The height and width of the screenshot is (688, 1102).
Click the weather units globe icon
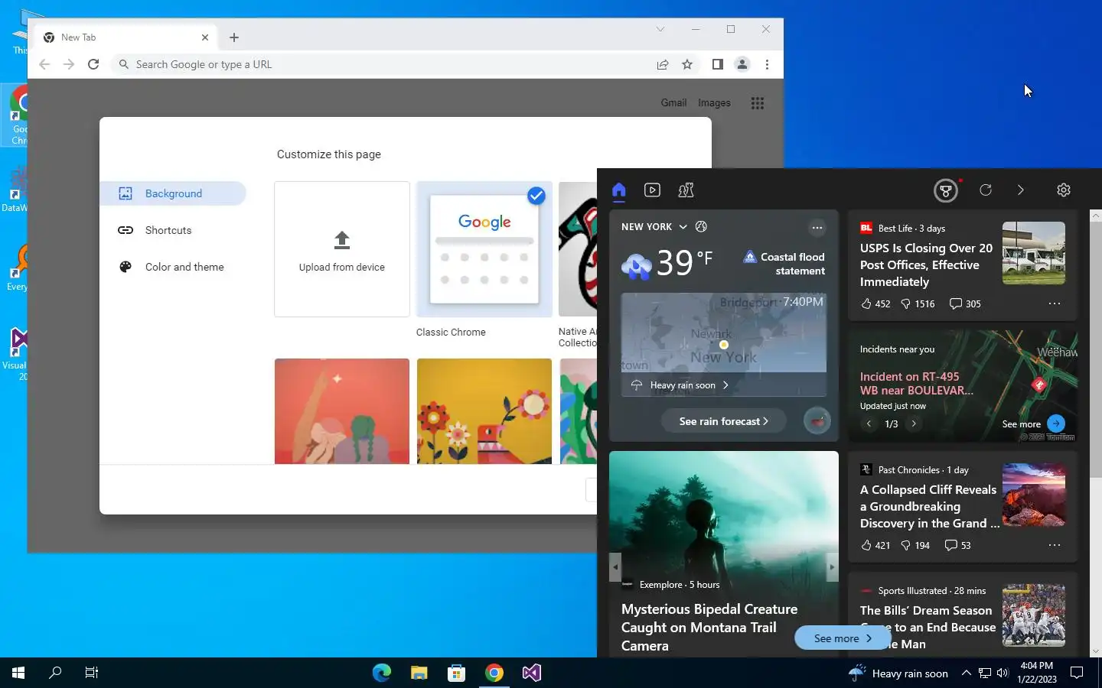(x=701, y=226)
